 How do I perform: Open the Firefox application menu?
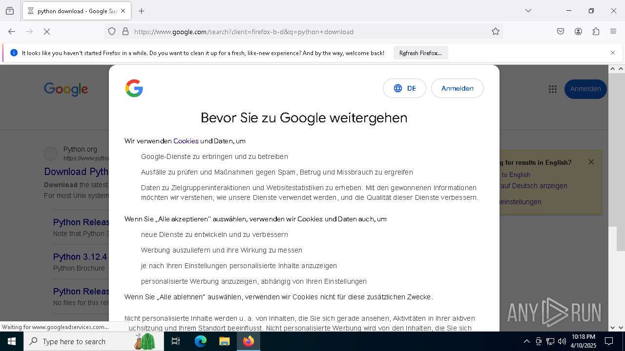pyautogui.click(x=613, y=32)
